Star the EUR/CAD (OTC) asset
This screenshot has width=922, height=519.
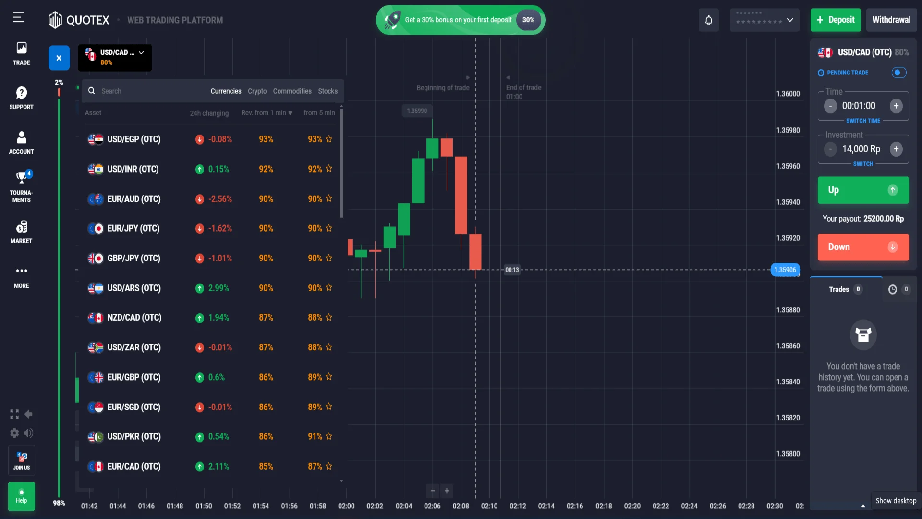click(x=329, y=466)
